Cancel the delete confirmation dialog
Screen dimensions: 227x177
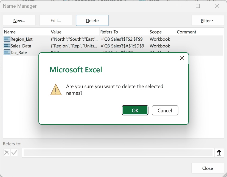point(165,110)
